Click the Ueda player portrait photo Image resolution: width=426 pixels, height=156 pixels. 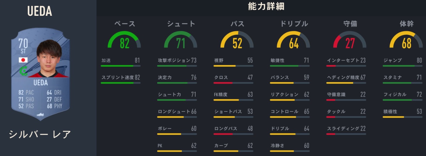pyautogui.click(x=49, y=59)
